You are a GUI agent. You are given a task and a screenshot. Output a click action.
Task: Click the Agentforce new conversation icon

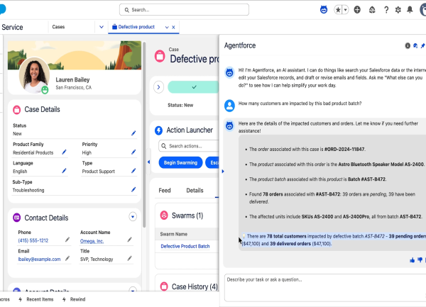pyautogui.click(x=415, y=46)
